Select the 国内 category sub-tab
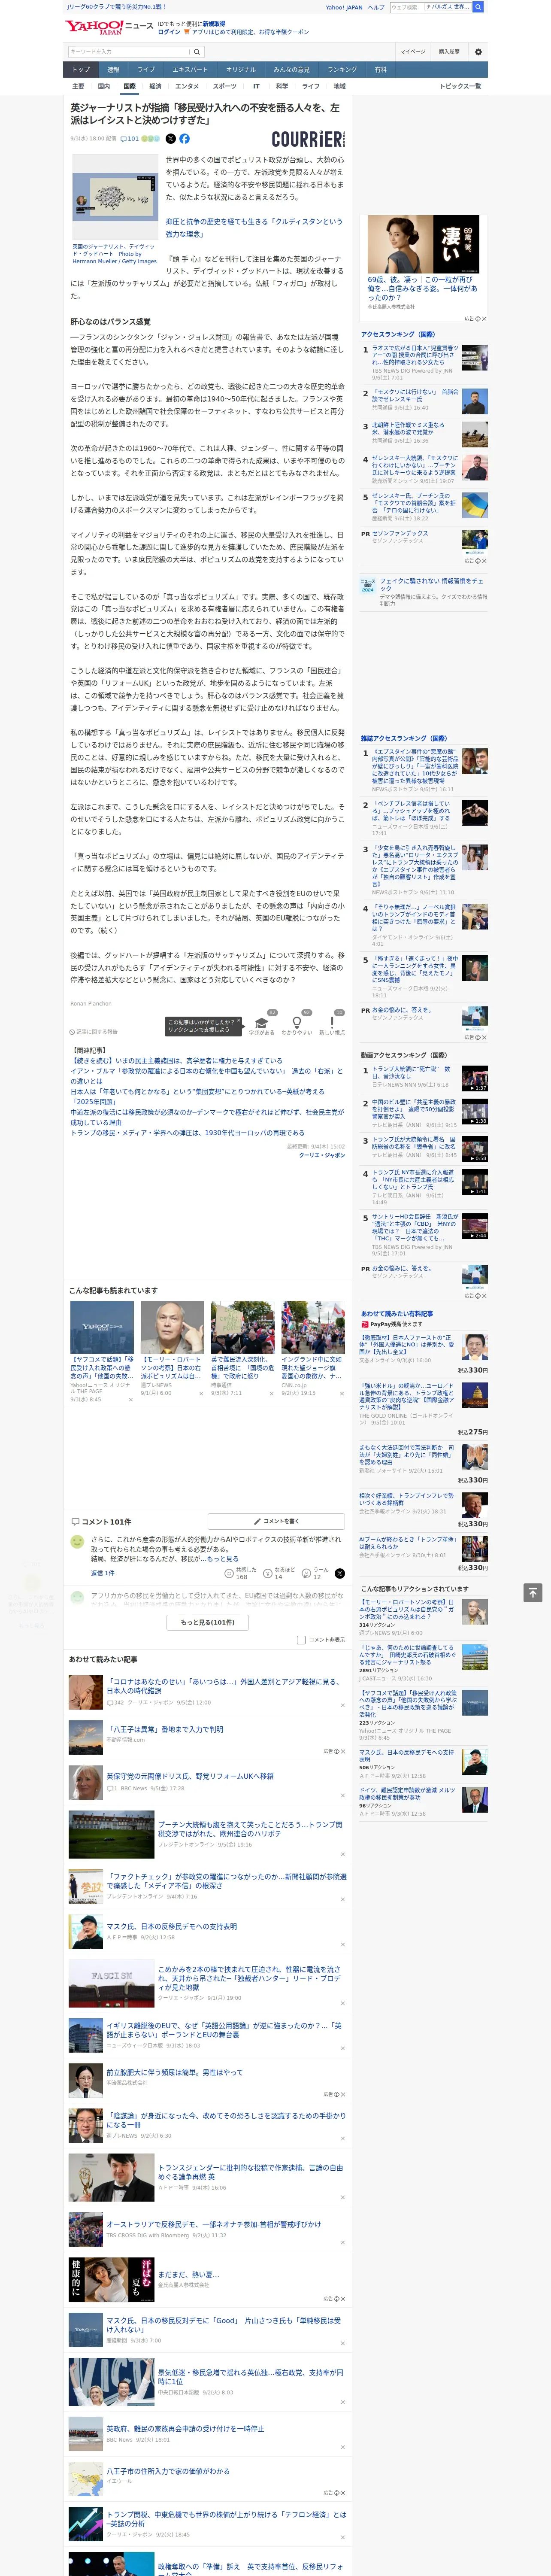The height and width of the screenshot is (2576, 551). point(103,86)
